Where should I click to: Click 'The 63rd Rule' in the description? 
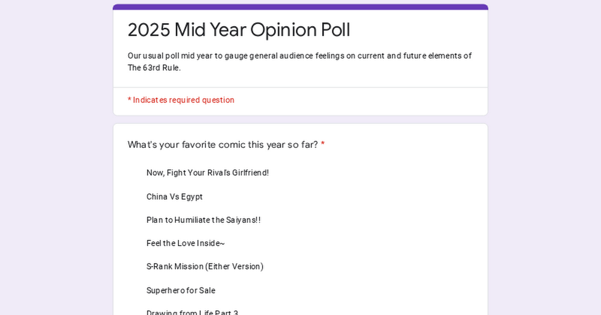153,68
